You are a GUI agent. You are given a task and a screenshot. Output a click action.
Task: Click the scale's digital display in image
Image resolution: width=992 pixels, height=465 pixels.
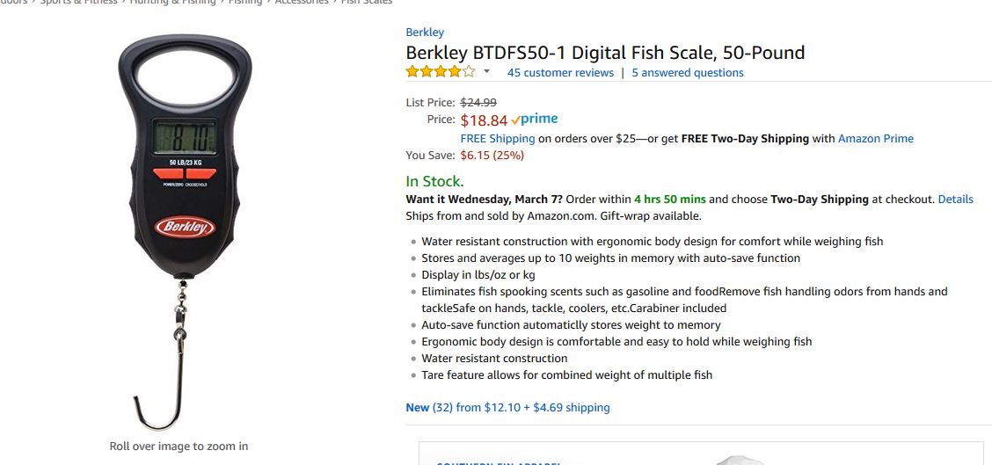point(185,137)
